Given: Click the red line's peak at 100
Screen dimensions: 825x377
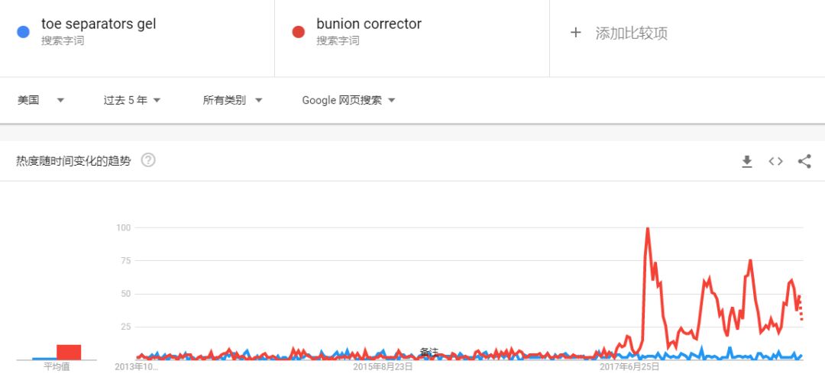Looking at the screenshot, I should point(648,228).
